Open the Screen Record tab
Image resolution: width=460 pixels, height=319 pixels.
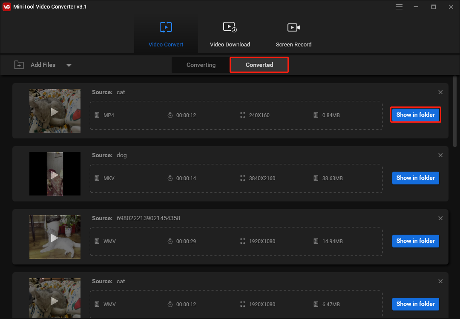click(x=293, y=34)
